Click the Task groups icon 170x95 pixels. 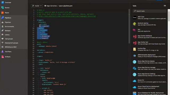pos(2,39)
